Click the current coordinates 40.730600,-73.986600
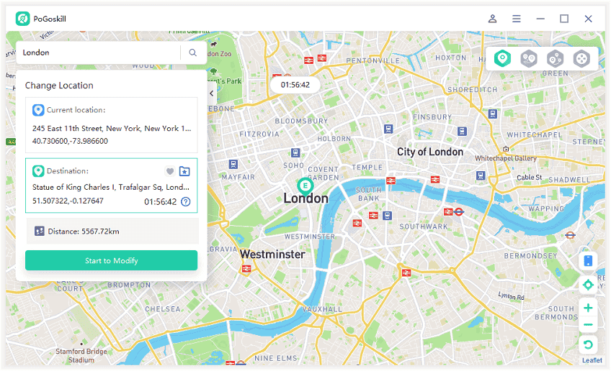 click(70, 141)
